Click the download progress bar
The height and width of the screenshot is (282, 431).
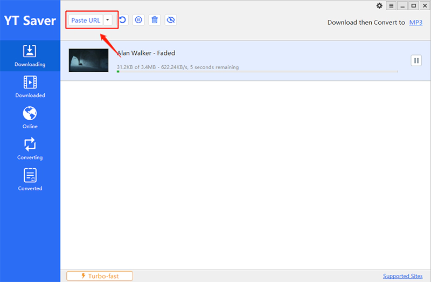[258, 72]
